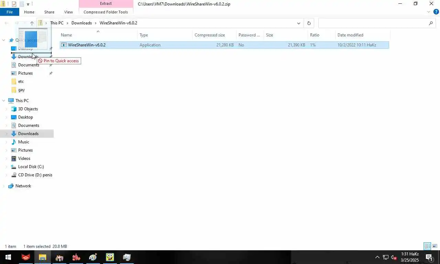Click the ribbon expand chevron beside Help
Viewport: 440px width, 264px height.
click(429, 12)
